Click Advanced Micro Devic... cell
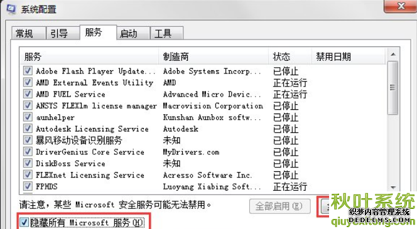417x229 pixels. point(212,94)
